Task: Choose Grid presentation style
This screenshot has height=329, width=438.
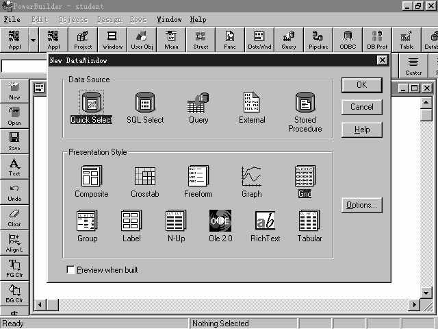Action: [x=305, y=181]
